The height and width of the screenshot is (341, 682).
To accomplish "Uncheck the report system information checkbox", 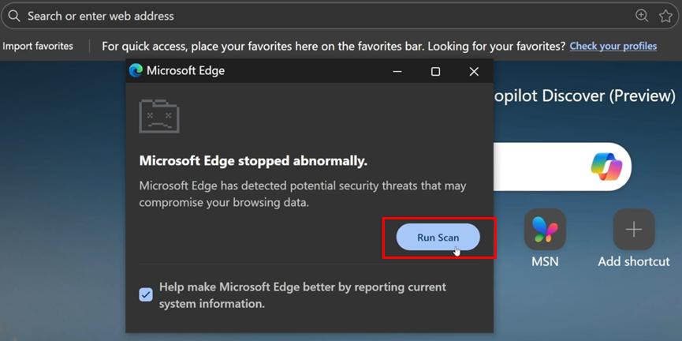I will pyautogui.click(x=146, y=295).
